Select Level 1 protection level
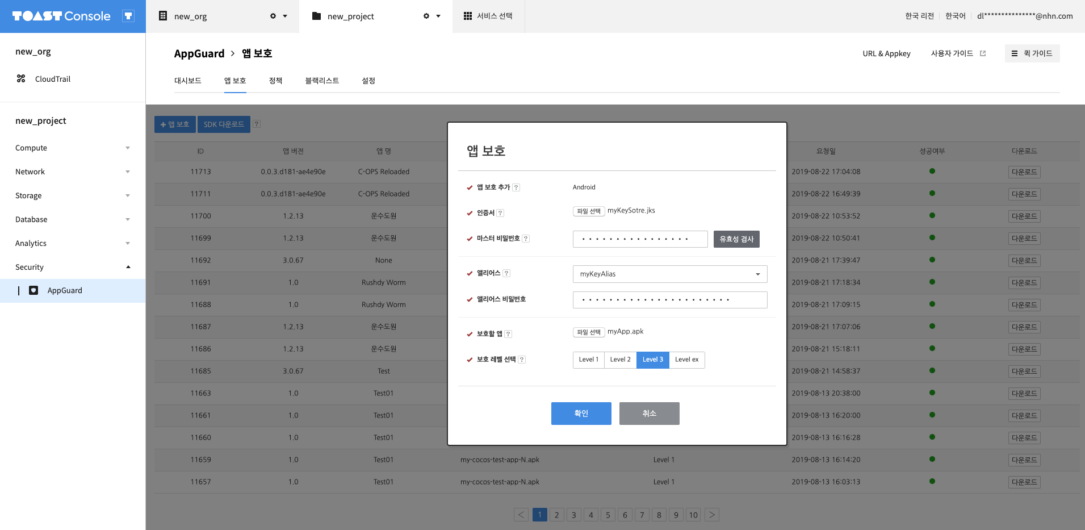1085x530 pixels. [x=589, y=360]
